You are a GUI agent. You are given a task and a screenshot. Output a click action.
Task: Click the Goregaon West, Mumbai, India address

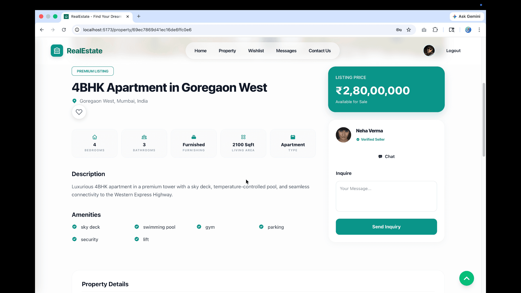click(x=114, y=101)
